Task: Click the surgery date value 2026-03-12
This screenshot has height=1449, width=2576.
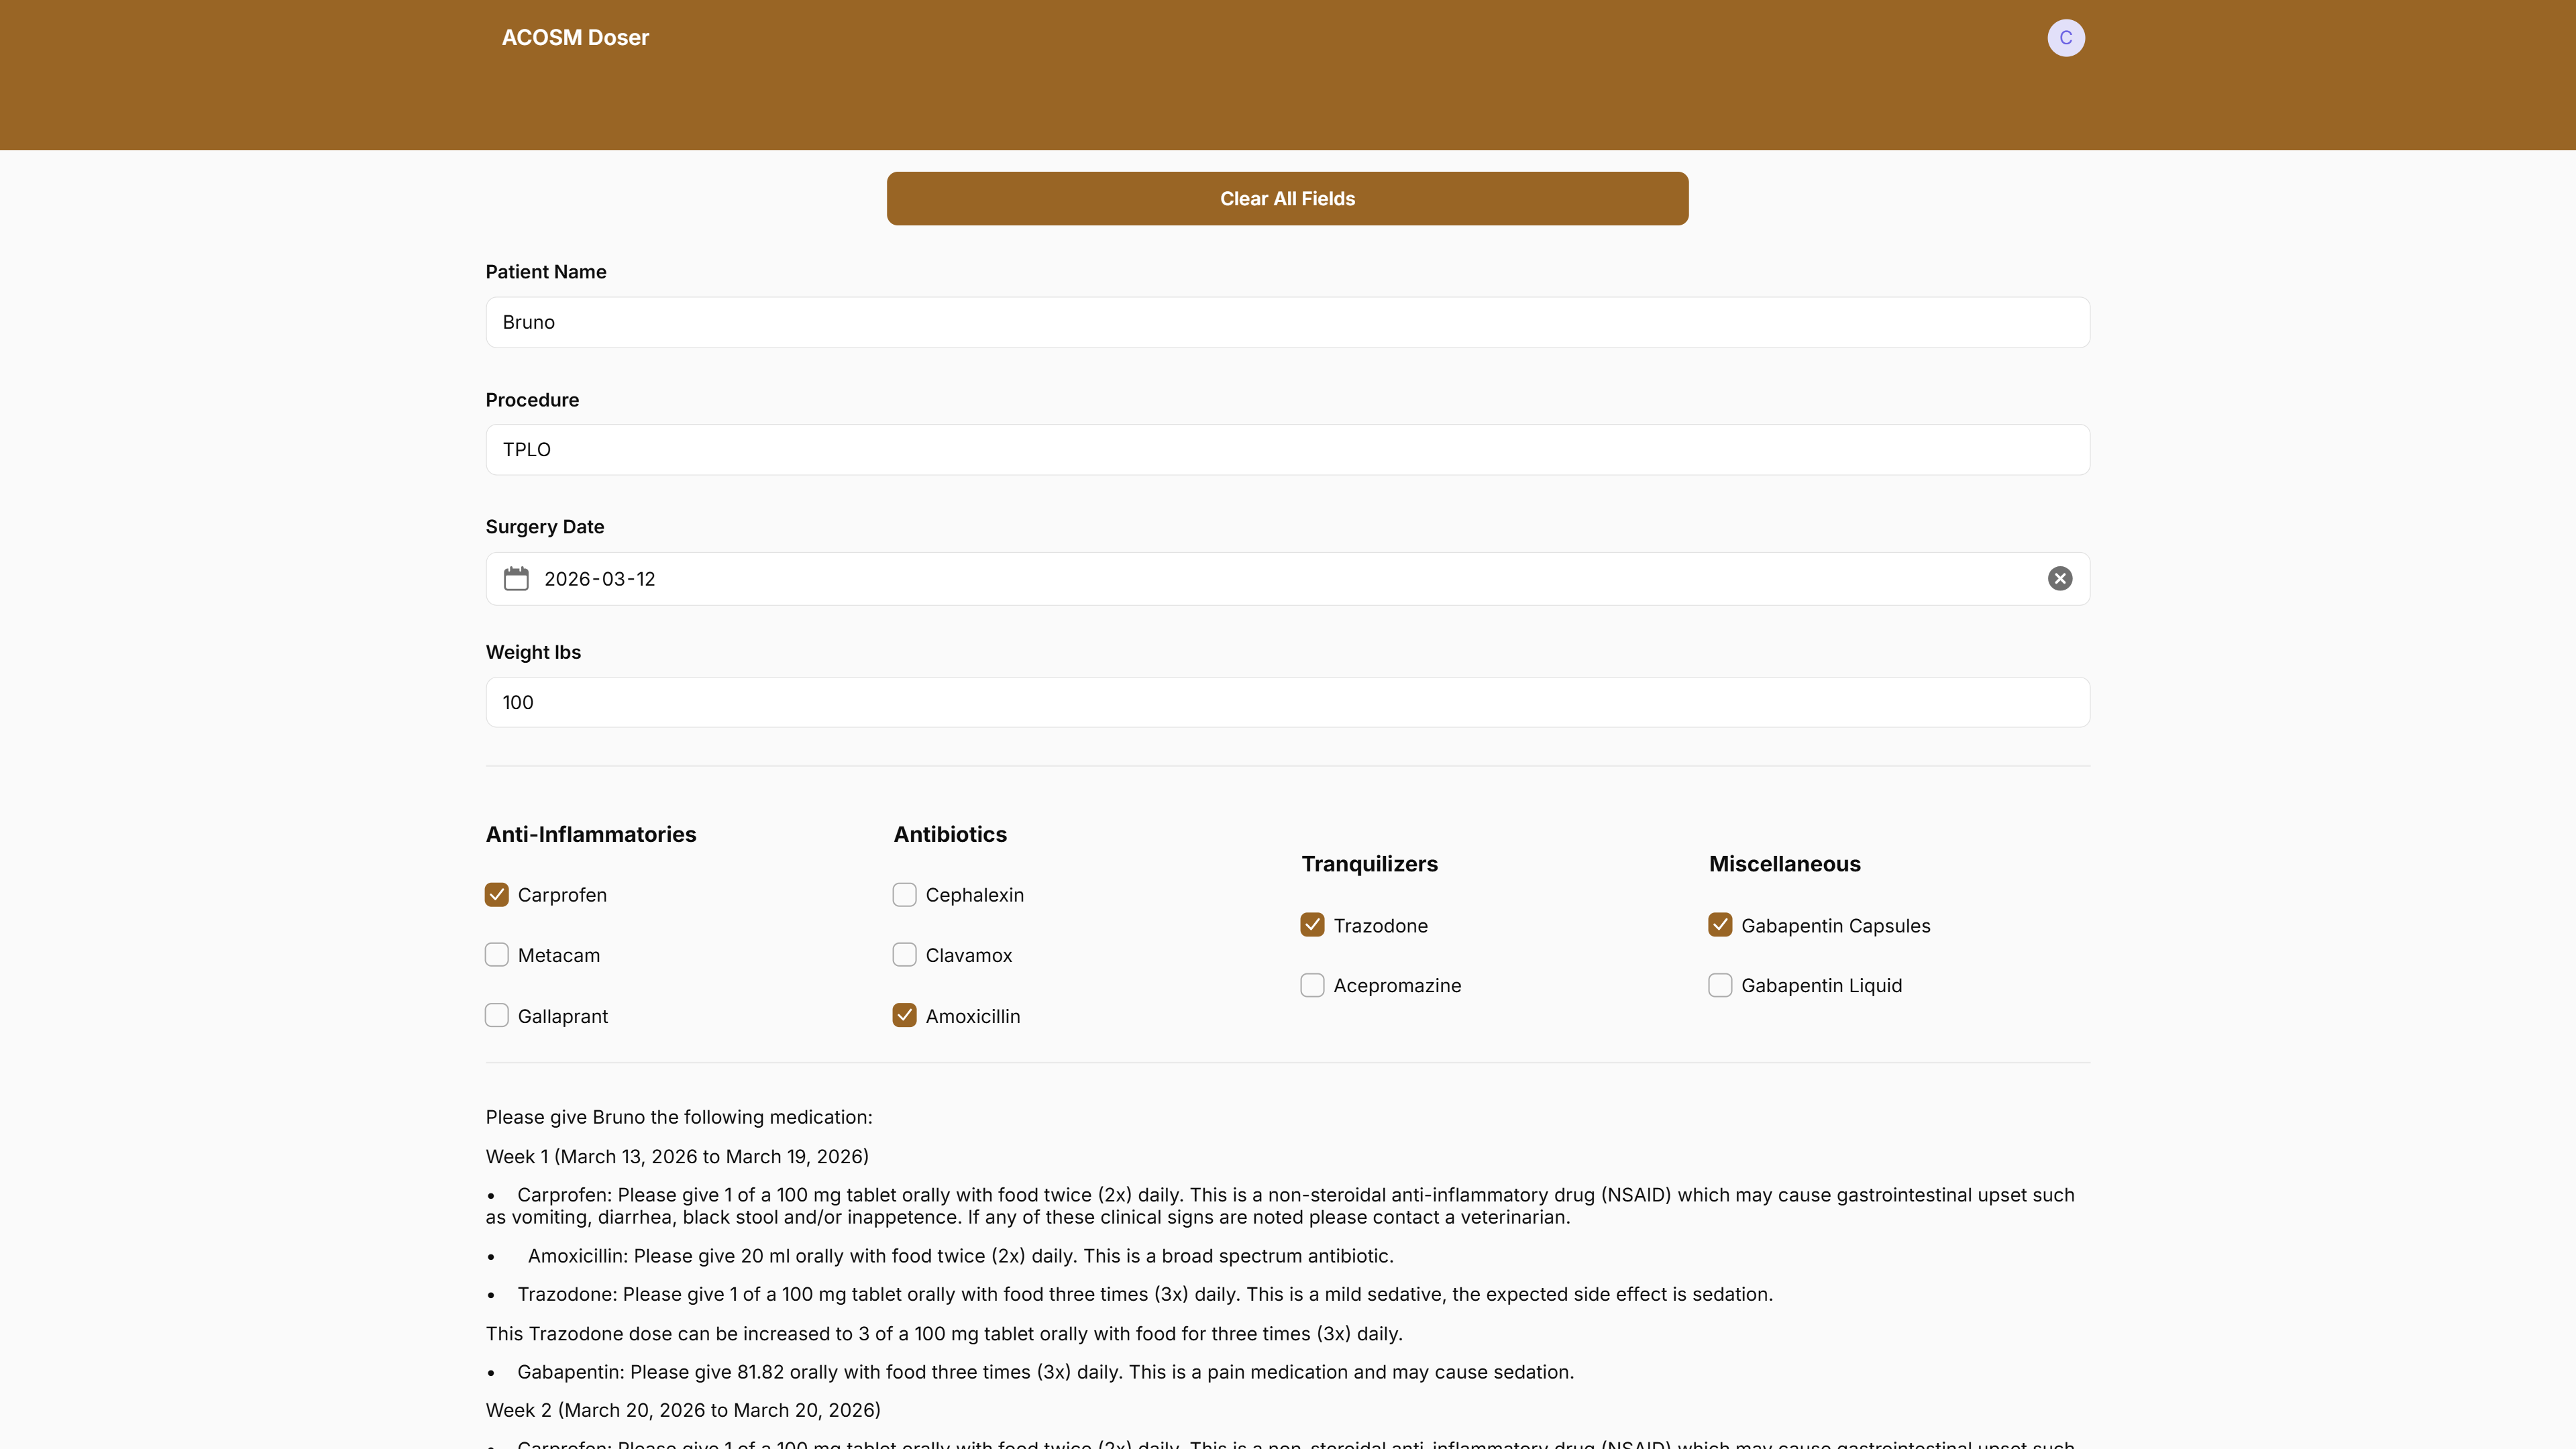Action: 600,579
